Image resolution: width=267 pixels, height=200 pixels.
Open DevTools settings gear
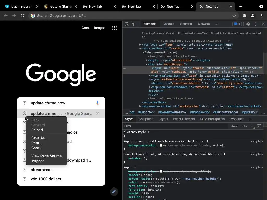248,24
